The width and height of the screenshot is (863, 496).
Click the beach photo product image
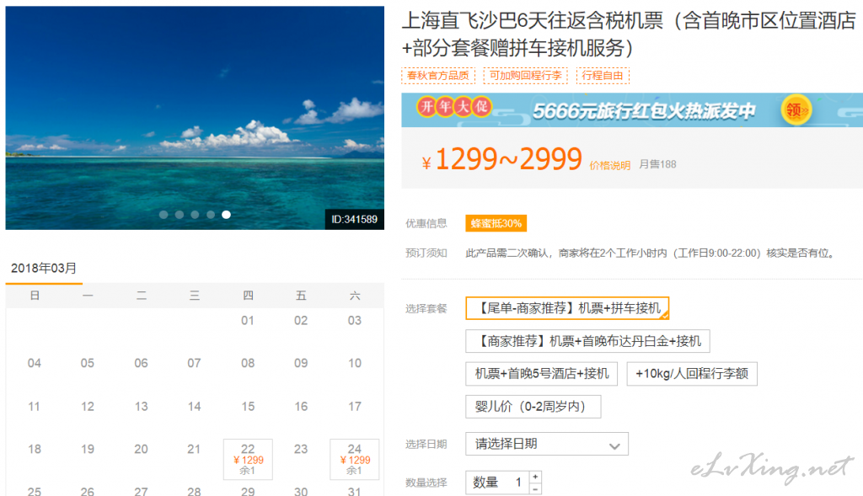click(x=195, y=118)
